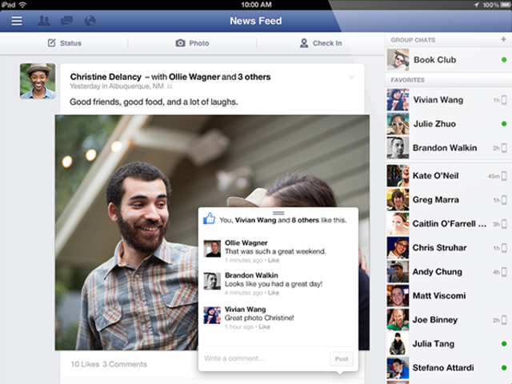The height and width of the screenshot is (384, 512).
Task: Tap the location arrow in status bar
Action: click(x=477, y=5)
